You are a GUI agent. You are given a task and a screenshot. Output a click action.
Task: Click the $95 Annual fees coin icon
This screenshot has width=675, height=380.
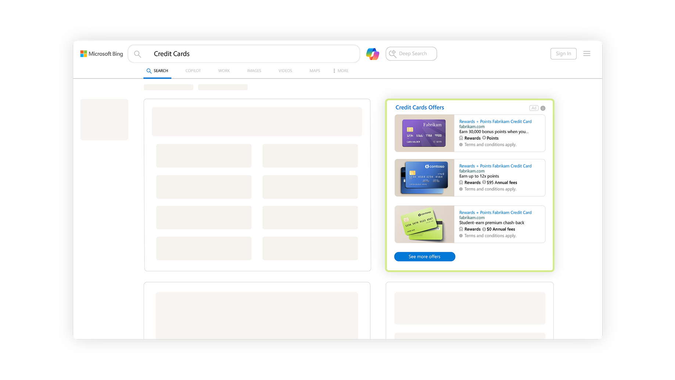tap(484, 182)
